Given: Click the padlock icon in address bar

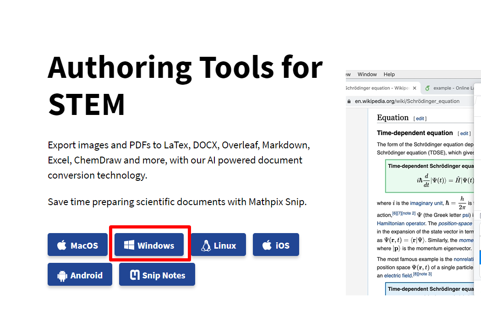Looking at the screenshot, I should [349, 101].
